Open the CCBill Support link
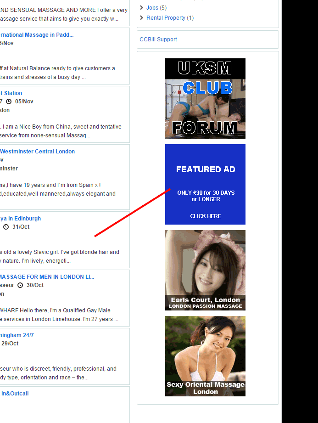 (x=158, y=39)
